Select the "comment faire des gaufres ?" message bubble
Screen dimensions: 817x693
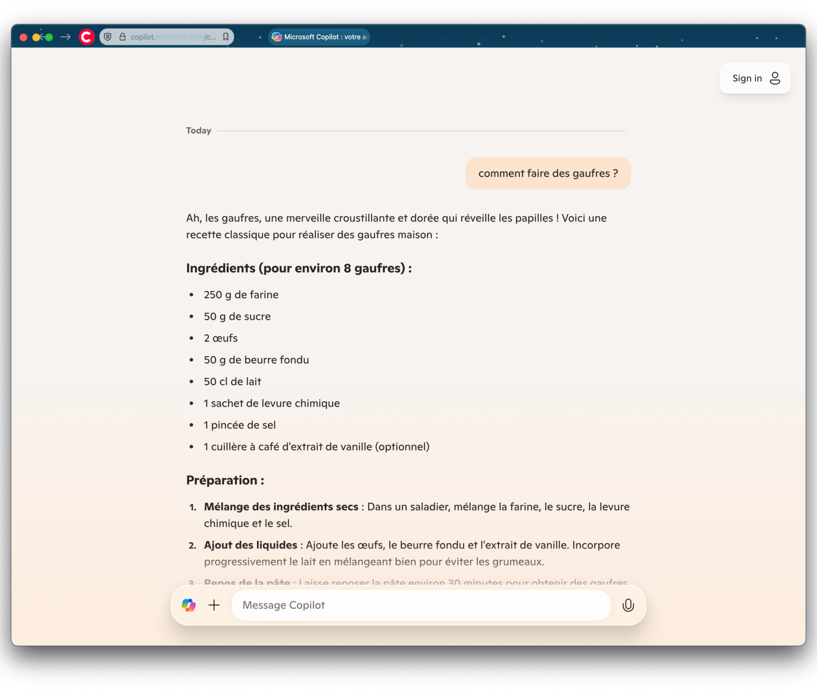[x=548, y=173]
